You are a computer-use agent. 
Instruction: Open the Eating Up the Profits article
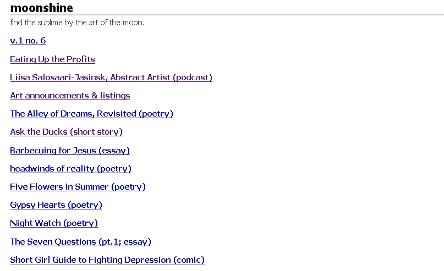tap(52, 59)
